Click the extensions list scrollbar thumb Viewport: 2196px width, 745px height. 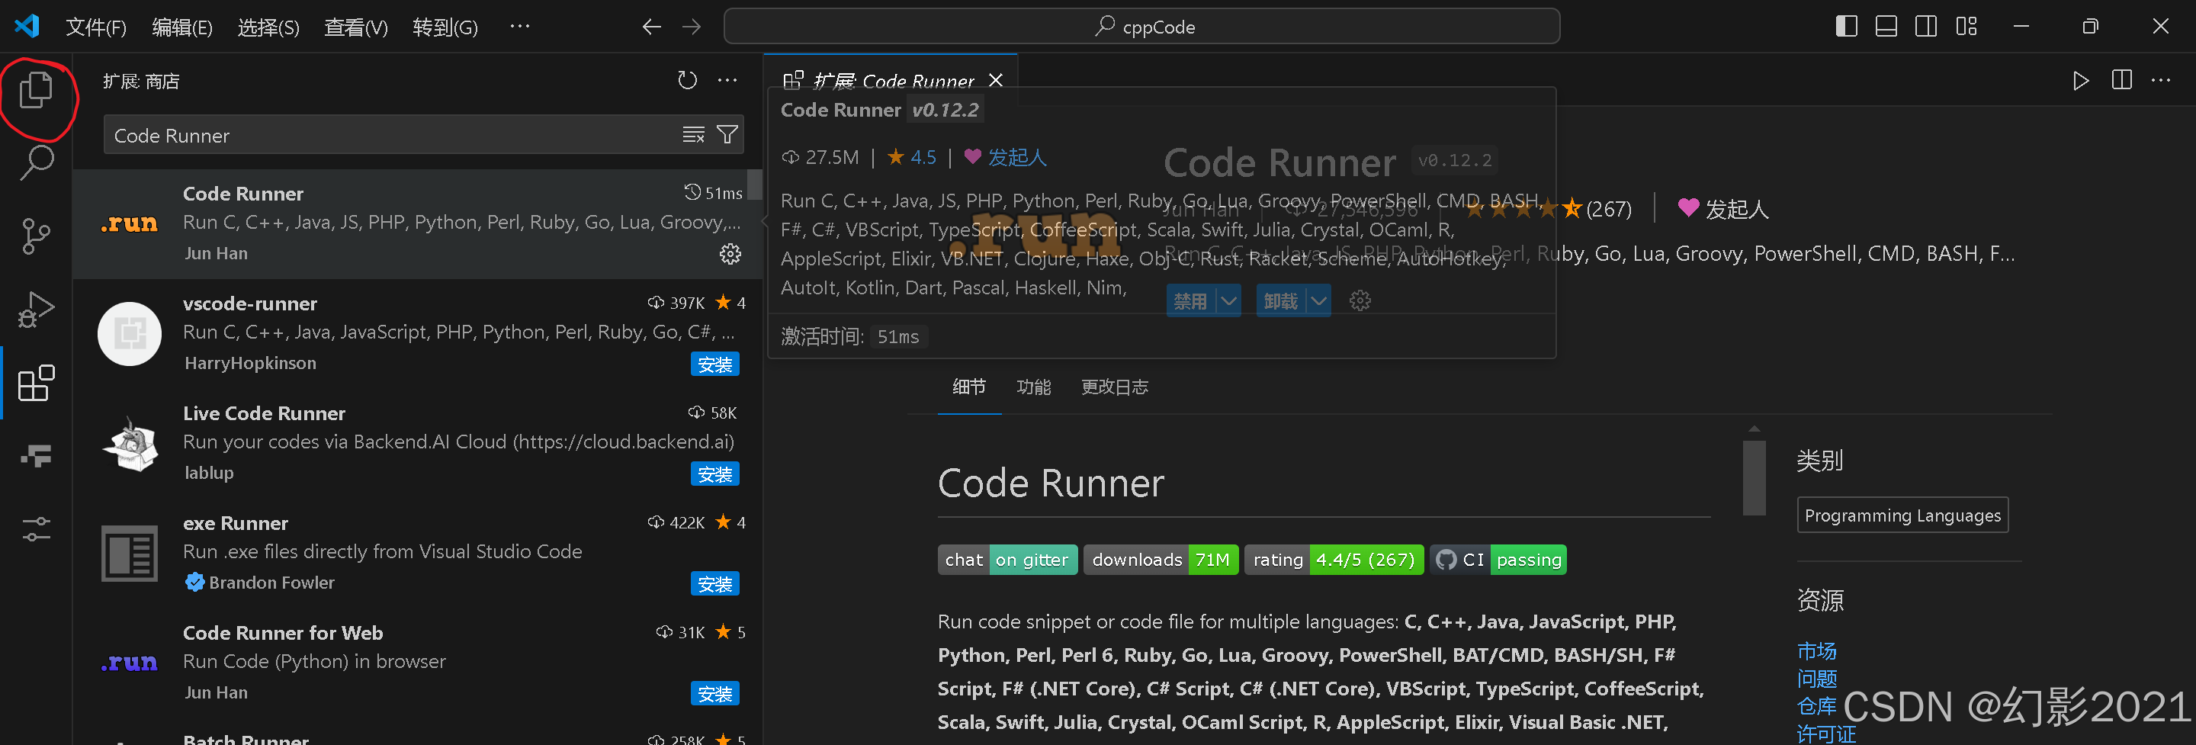point(754,184)
